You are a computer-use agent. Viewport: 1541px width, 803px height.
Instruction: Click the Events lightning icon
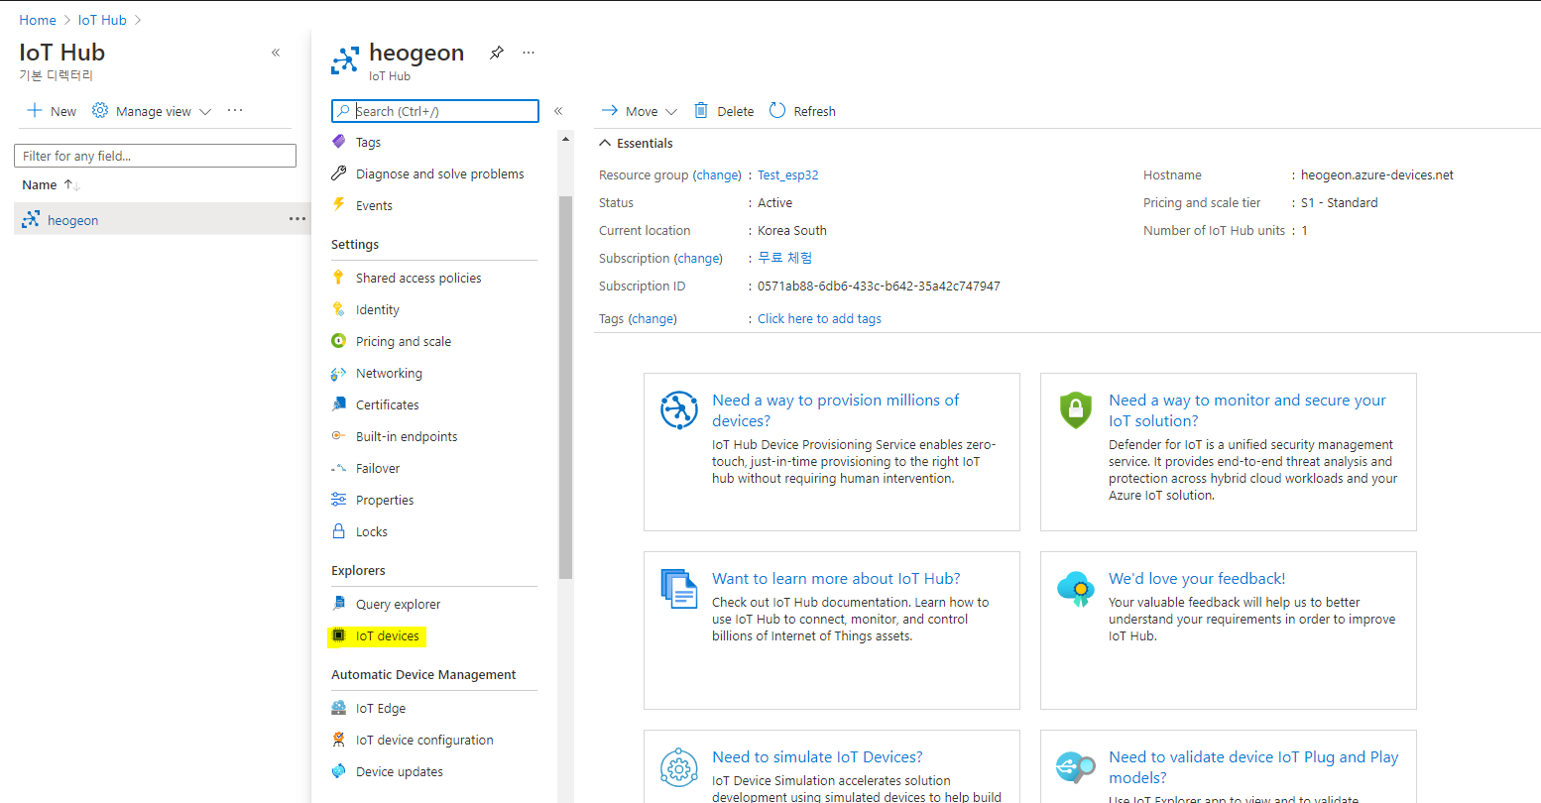point(339,204)
